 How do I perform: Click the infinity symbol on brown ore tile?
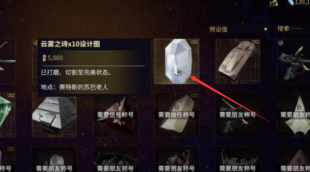(x=256, y=42)
